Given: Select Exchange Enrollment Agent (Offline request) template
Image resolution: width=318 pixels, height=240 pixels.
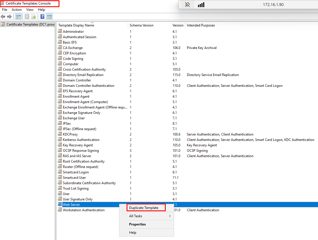Looking at the screenshot, I should 95,107.
